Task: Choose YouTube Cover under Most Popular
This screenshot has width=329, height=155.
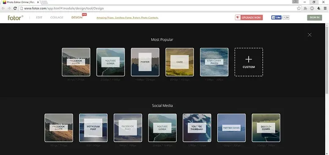Action: [110, 62]
